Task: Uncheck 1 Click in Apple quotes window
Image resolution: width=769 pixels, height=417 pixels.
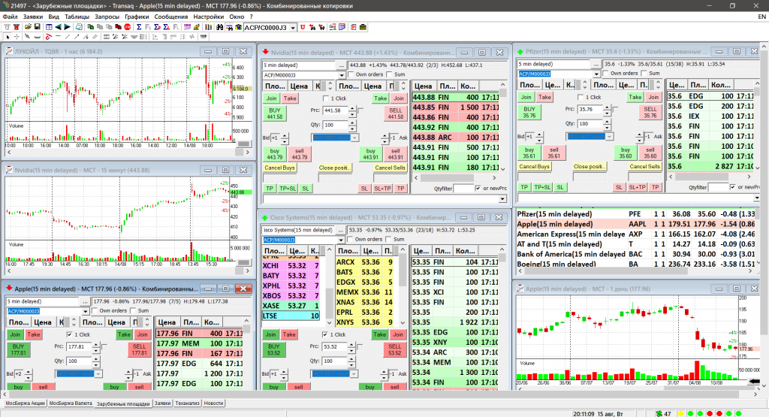Action: (70, 334)
